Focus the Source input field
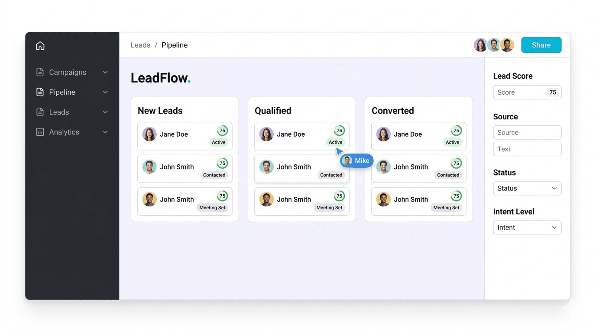Viewport: 596px width, 332px height. tap(527, 132)
